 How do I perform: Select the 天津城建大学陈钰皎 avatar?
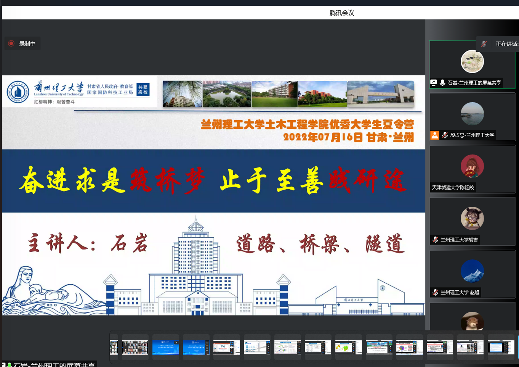pyautogui.click(x=472, y=166)
